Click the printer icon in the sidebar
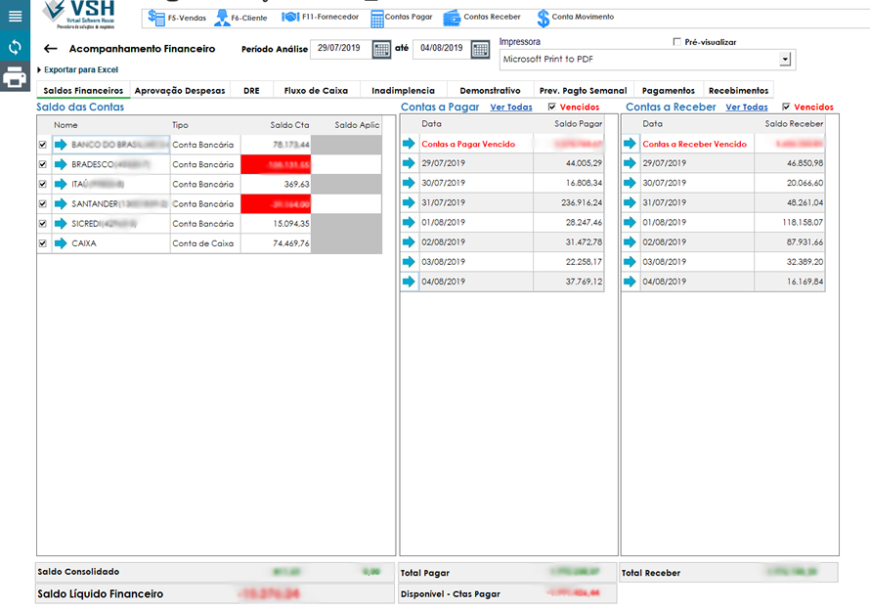This screenshot has height=609, width=870. point(15,78)
